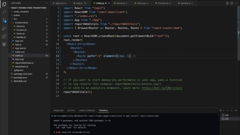This screenshot has height=135, width=240.
Task: Open the Search view in activity bar
Action: (4, 12)
